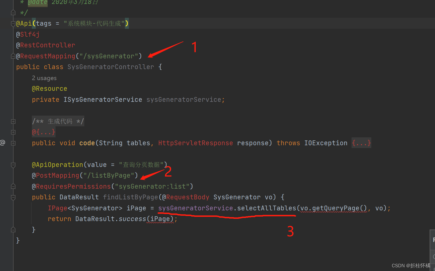Click the @Resource annotation
This screenshot has width=435, height=271.
[x=50, y=89]
